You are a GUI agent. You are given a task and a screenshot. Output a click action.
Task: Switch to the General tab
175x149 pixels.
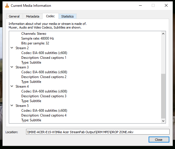(x=14, y=16)
